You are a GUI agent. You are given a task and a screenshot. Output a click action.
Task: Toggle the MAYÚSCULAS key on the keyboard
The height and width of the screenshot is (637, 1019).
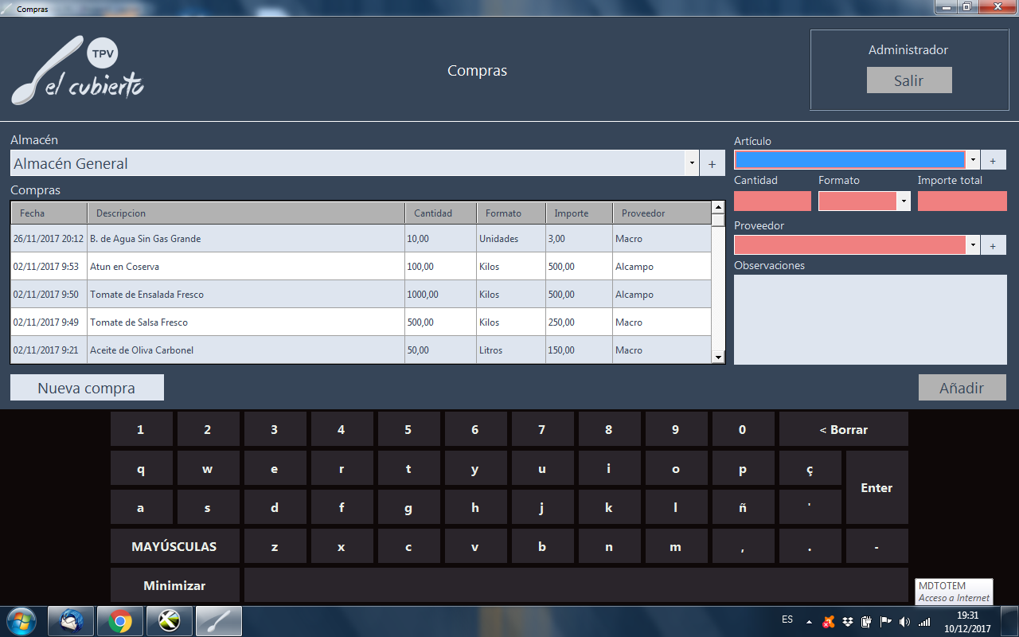tap(174, 547)
